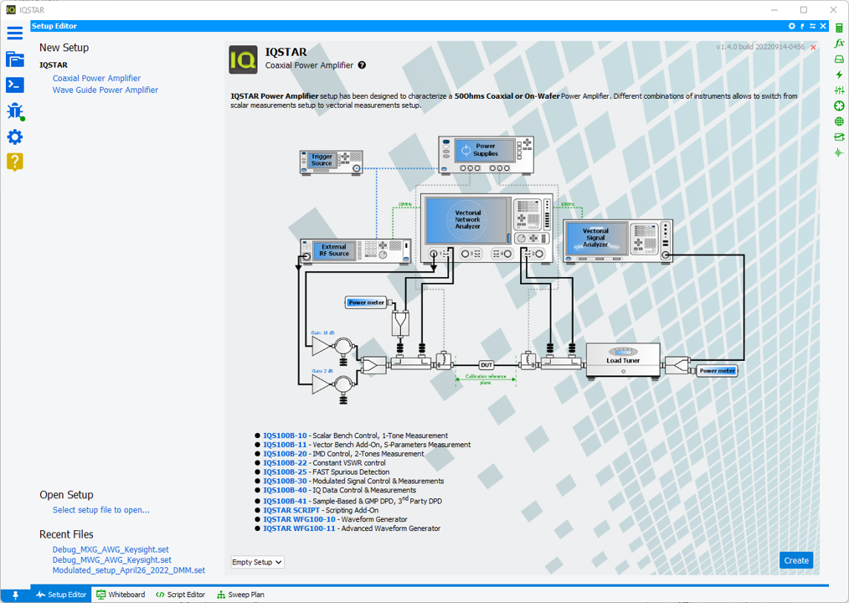Click the Power meter label near Load Tuner

tap(717, 370)
